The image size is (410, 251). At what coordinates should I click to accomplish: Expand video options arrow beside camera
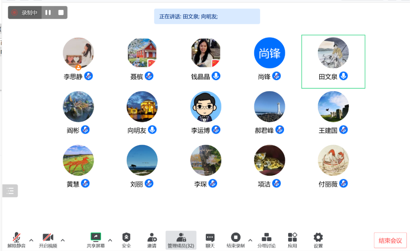(63, 240)
